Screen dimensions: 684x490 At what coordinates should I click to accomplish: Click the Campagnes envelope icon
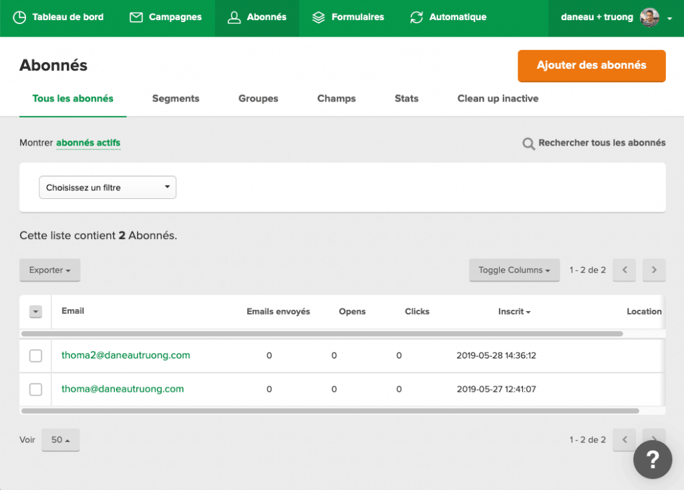coord(136,17)
